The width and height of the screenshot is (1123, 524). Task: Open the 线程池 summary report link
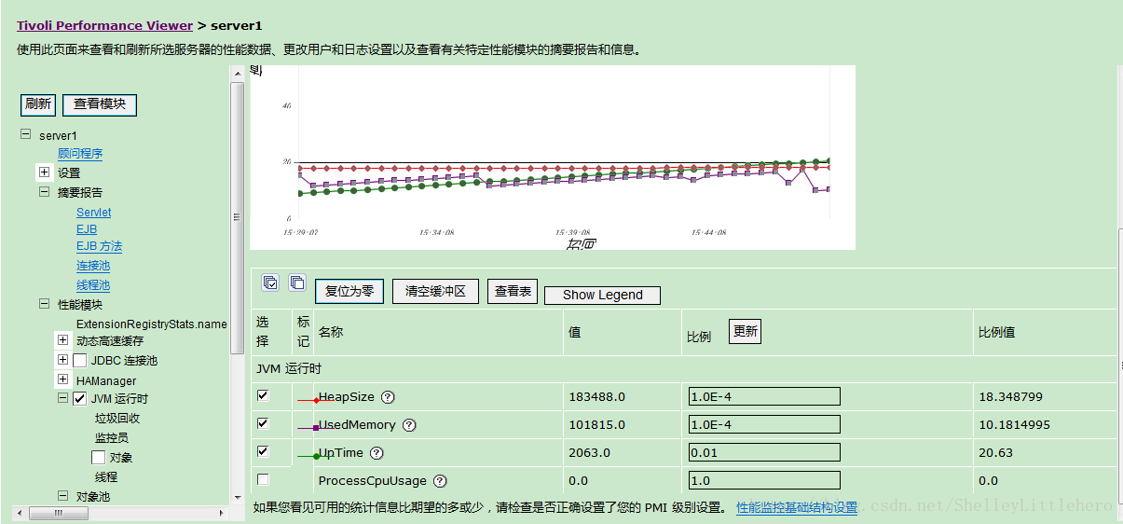(93, 285)
